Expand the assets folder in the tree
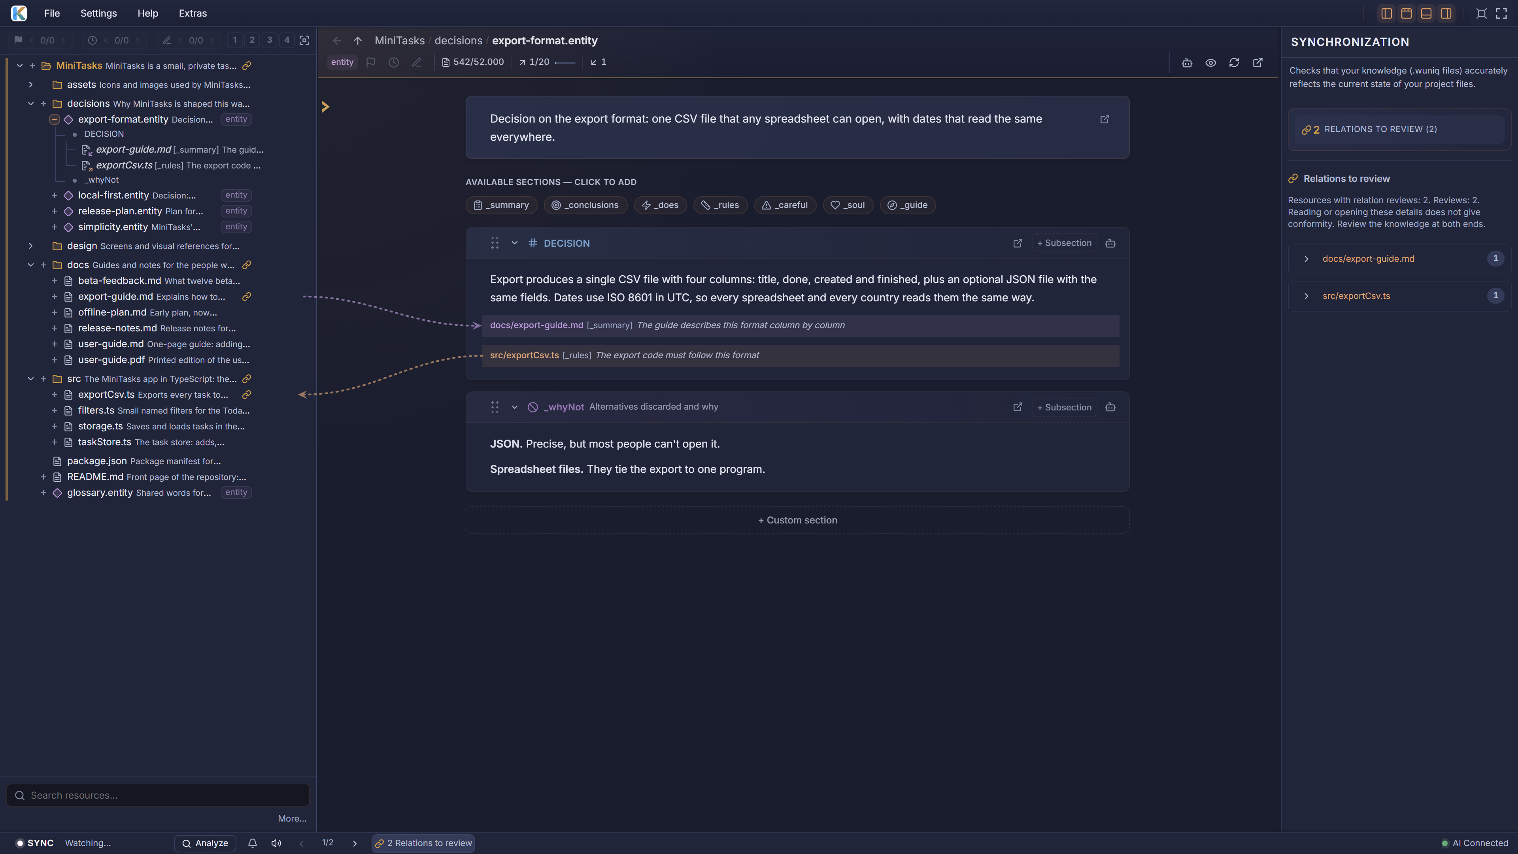The height and width of the screenshot is (854, 1518). point(31,85)
